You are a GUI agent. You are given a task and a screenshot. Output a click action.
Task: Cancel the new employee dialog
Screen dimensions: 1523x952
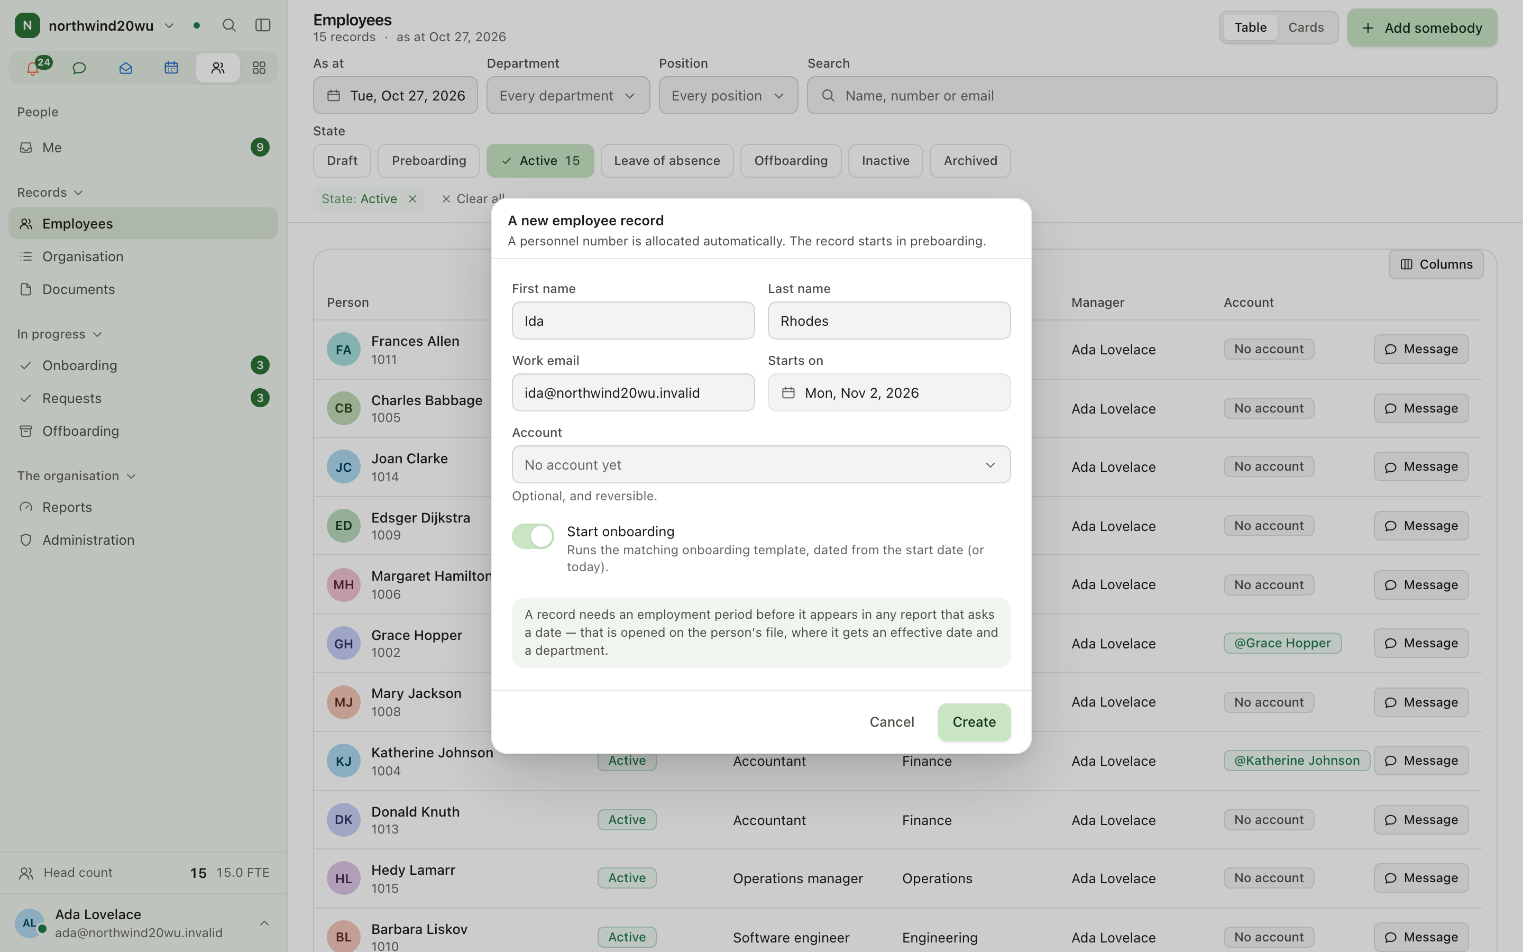tap(891, 722)
